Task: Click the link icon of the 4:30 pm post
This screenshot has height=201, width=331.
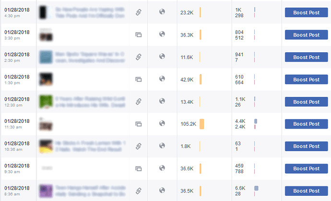Action: 139,12
